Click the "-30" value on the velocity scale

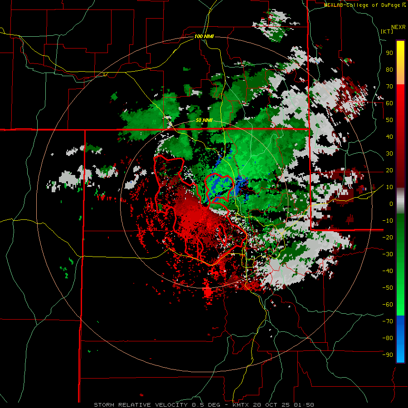388,254
